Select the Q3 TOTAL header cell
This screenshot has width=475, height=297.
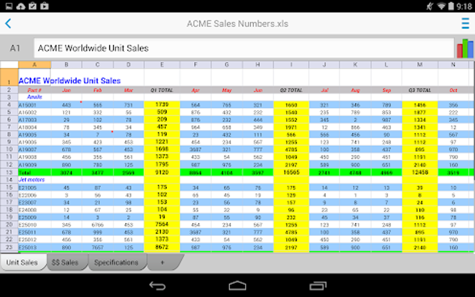coord(420,90)
